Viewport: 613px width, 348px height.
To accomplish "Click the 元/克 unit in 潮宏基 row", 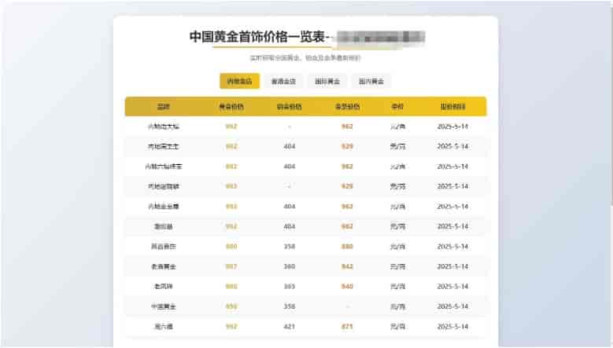I will (x=397, y=226).
